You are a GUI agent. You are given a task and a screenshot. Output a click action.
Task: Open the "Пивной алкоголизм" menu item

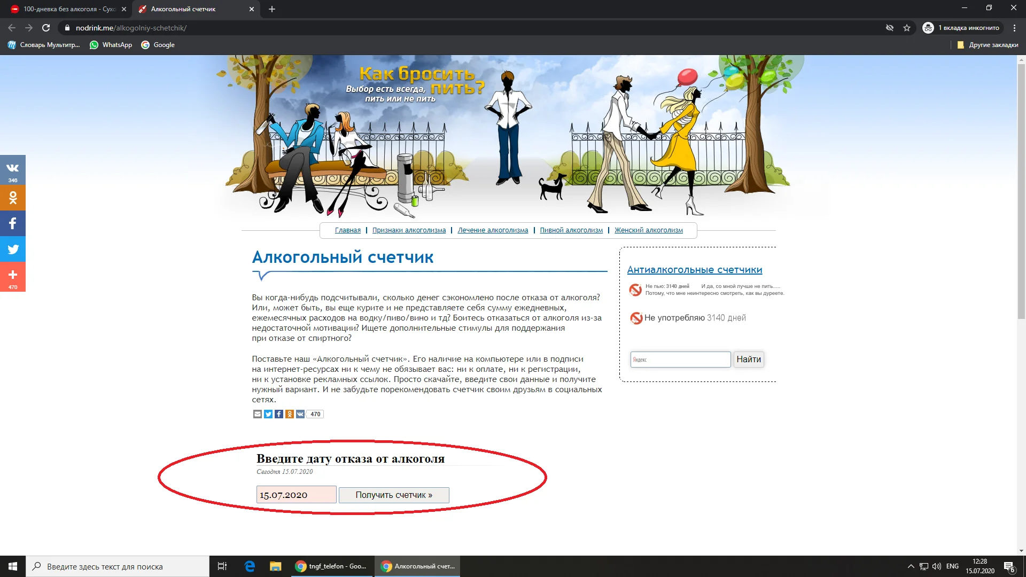click(x=571, y=230)
